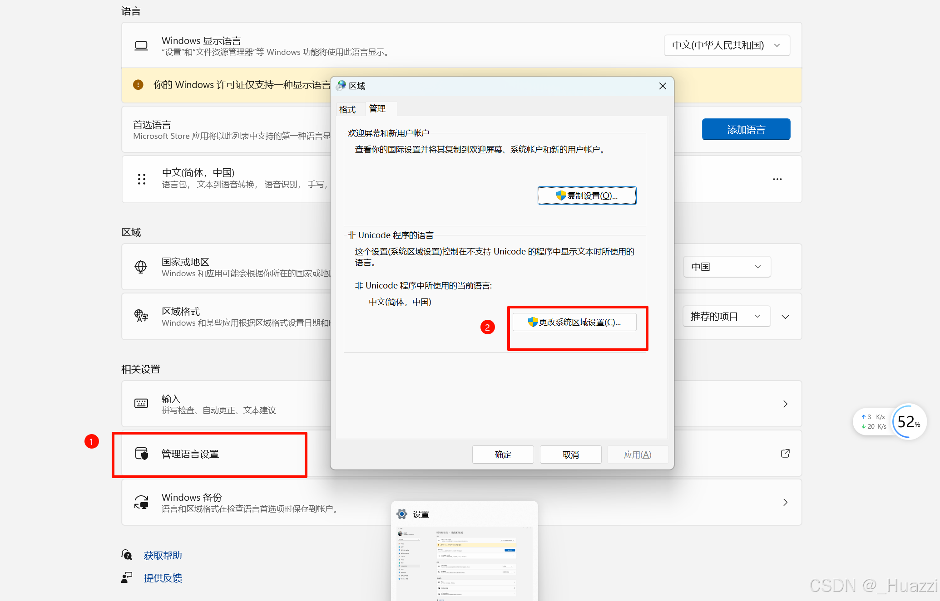Open the Windows 备份 row
This screenshot has width=940, height=601.
pyautogui.click(x=461, y=502)
